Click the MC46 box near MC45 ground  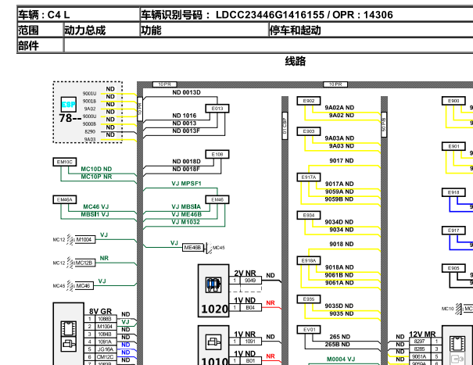tap(83, 285)
